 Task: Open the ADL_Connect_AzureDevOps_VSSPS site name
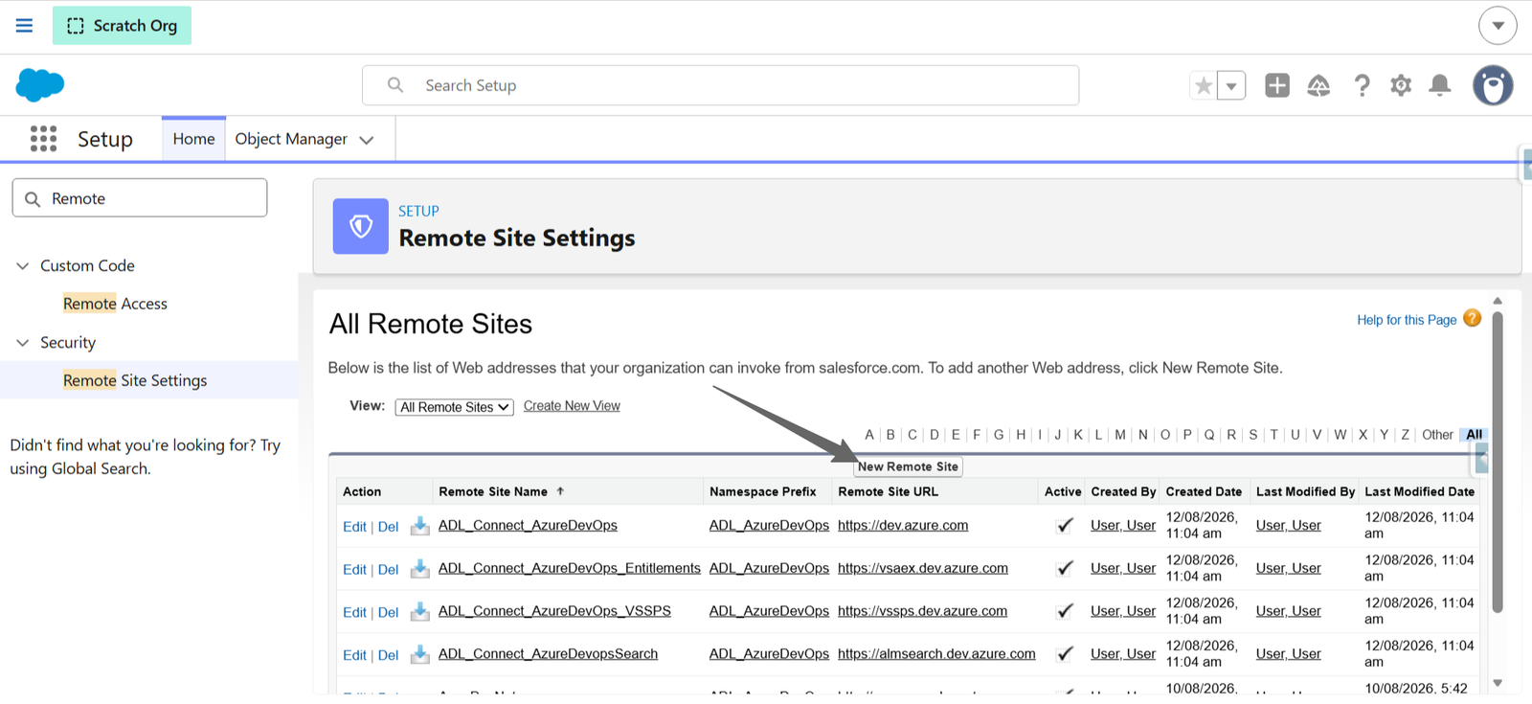point(554,611)
